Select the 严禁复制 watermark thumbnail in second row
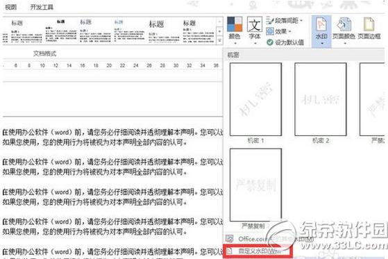 [255, 185]
